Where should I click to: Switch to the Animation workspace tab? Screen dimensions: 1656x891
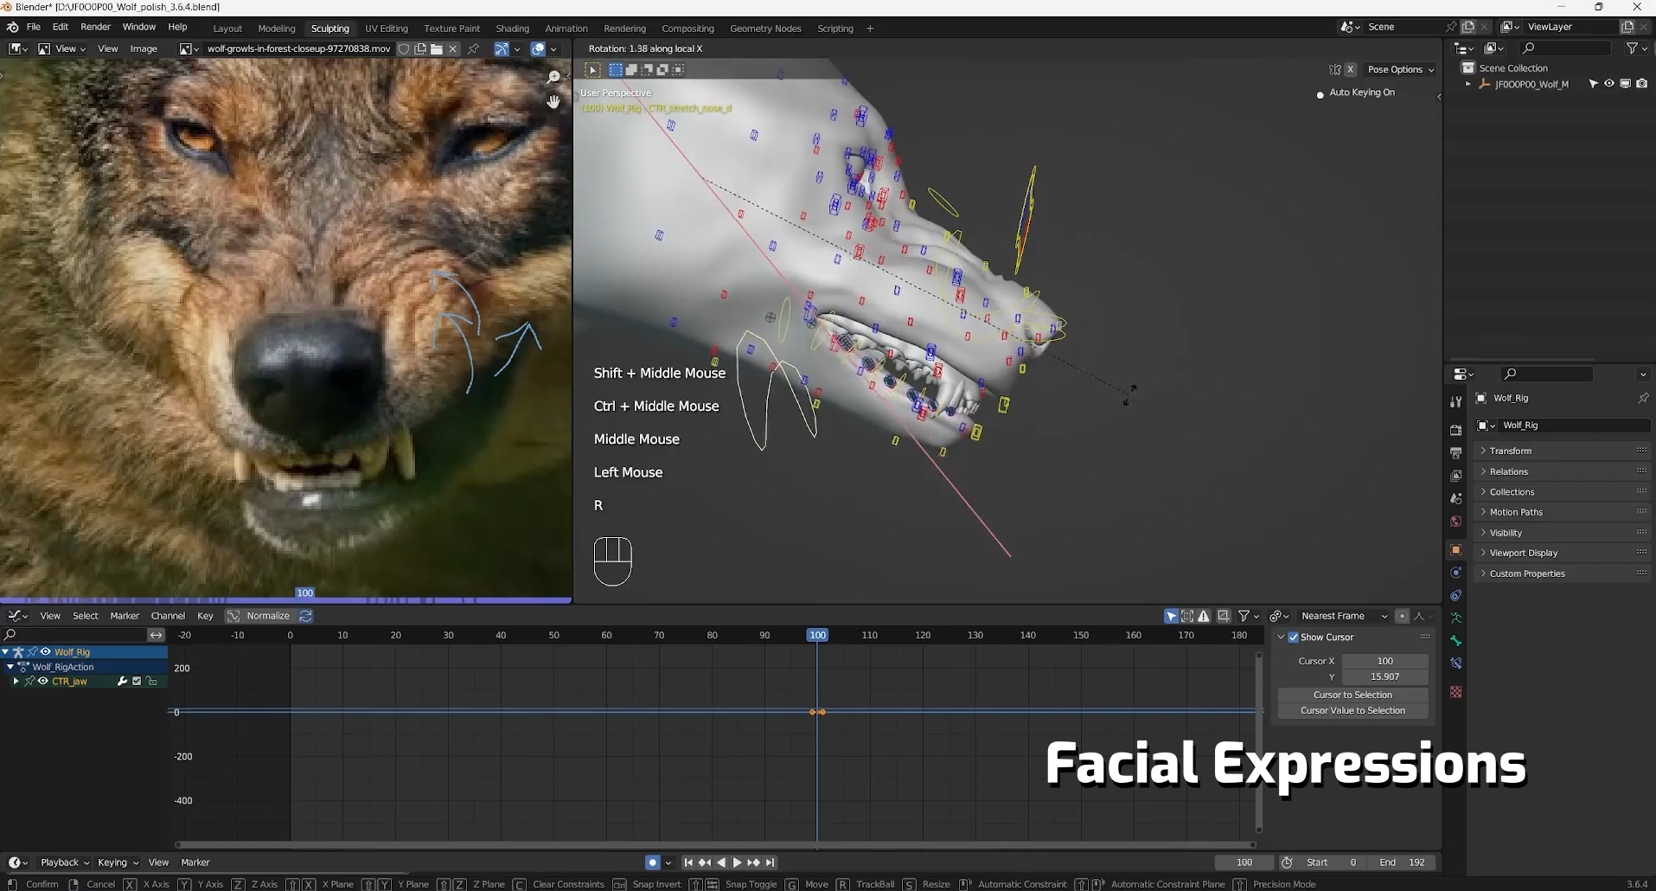(566, 29)
